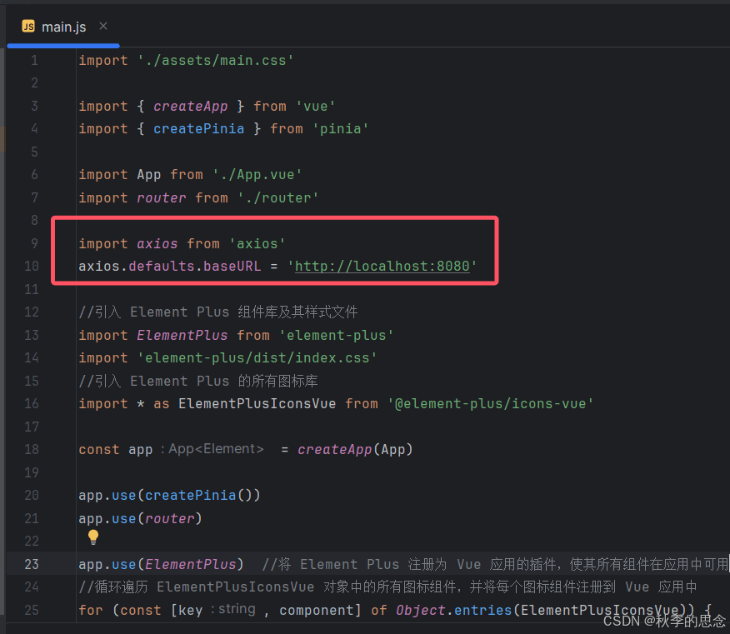The image size is (730, 634).
Task: Select the main.js editor tab
Action: pyautogui.click(x=63, y=27)
